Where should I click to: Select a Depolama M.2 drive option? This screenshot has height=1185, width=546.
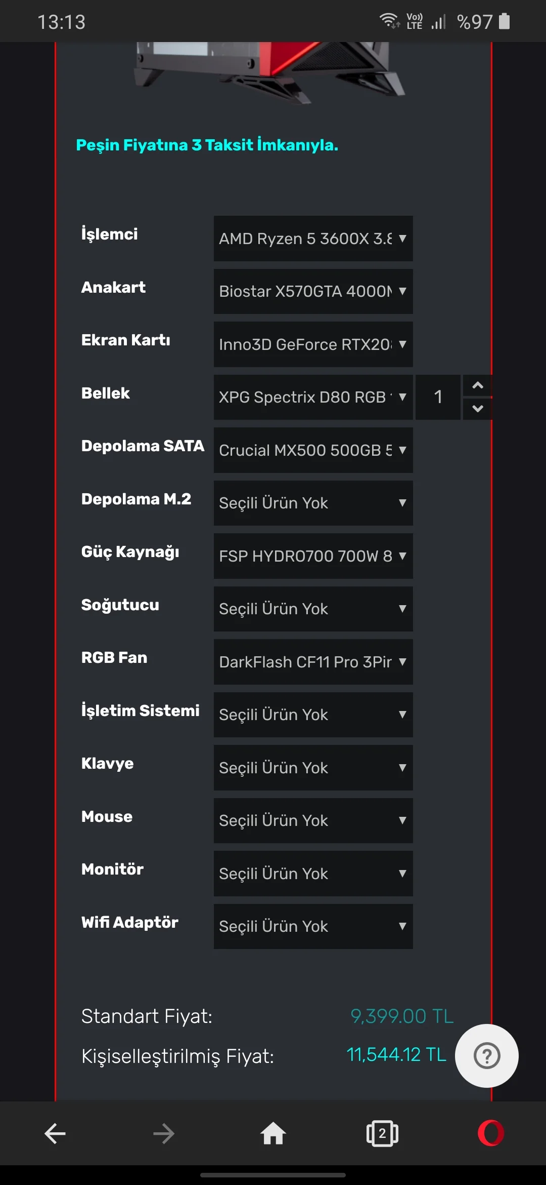coord(313,503)
